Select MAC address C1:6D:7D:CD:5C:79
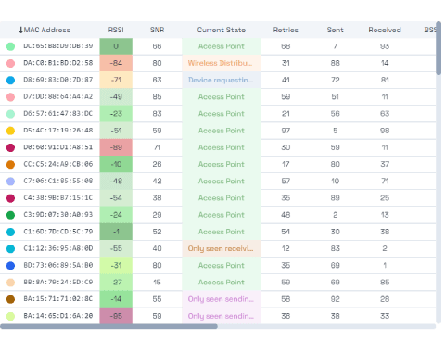The height and width of the screenshot is (352, 445). pyautogui.click(x=58, y=232)
